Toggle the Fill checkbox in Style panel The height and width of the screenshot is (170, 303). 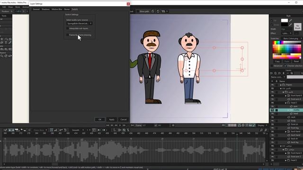(272, 20)
